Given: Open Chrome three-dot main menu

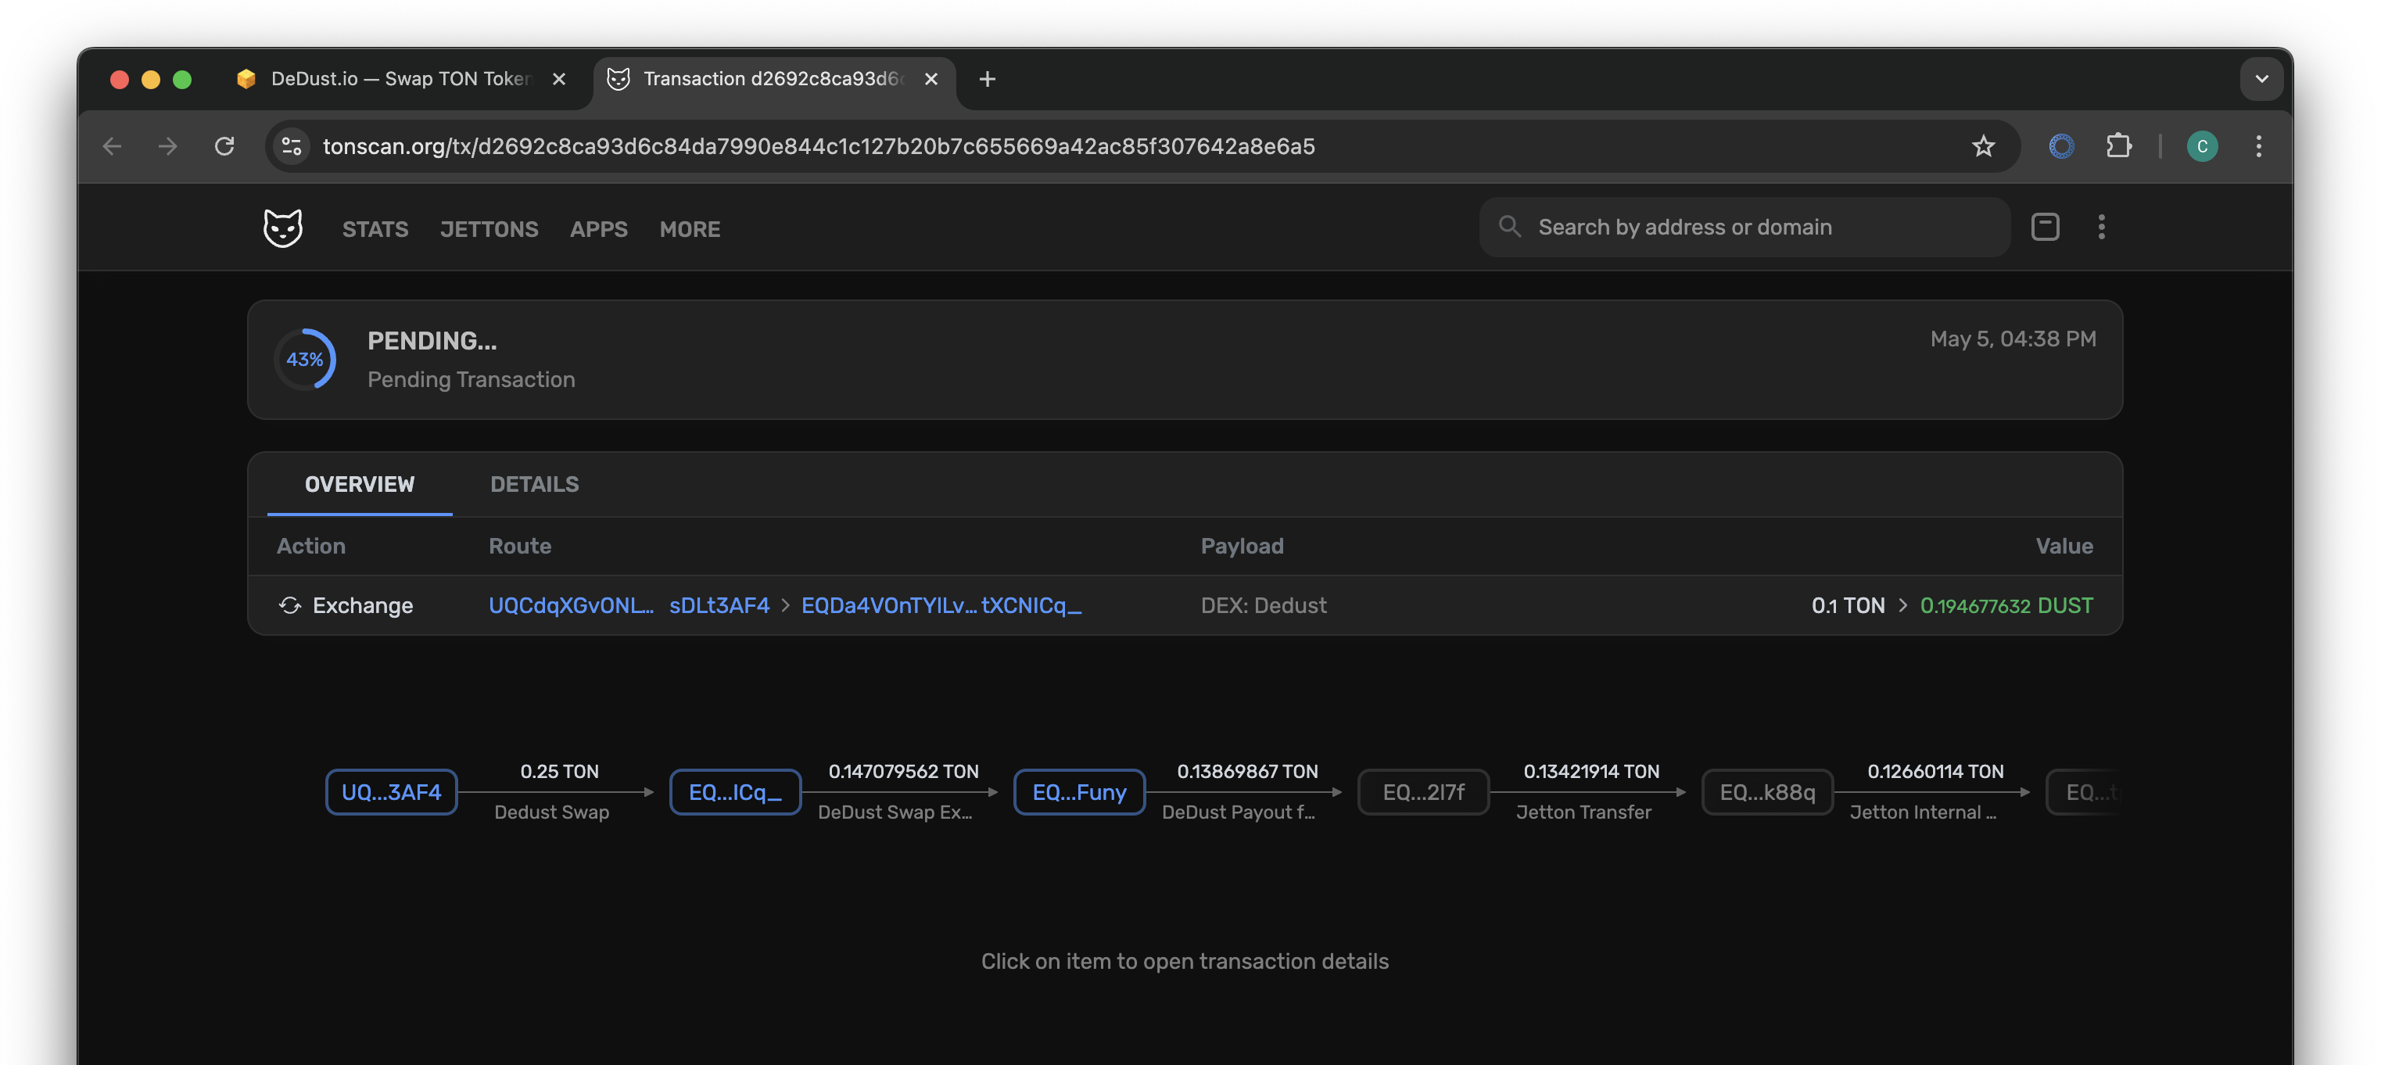Looking at the screenshot, I should point(2258,146).
